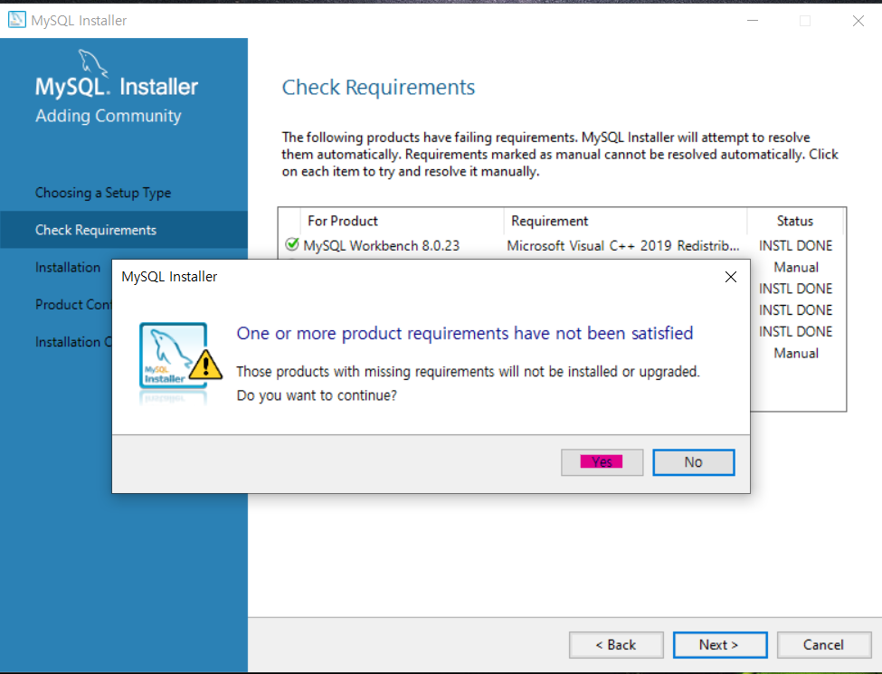Decline by clicking the No button
Image resolution: width=882 pixels, height=674 pixels.
[694, 462]
